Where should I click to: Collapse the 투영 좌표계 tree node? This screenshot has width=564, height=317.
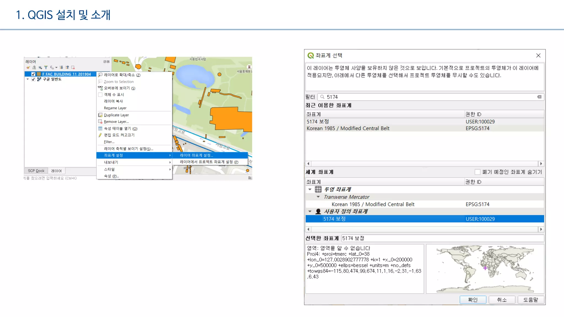tap(310, 189)
